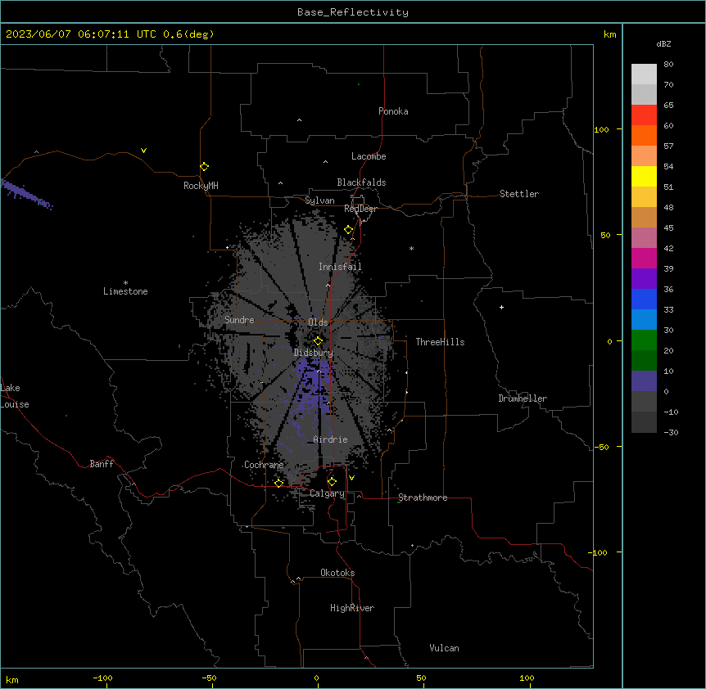Viewport: 706px width, 689px height.
Task: Click the dBZ legend heading
Action: [663, 43]
